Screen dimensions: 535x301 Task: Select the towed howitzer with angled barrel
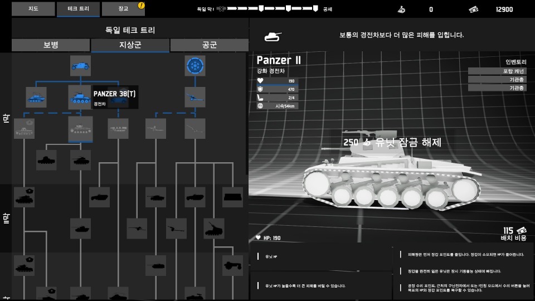pos(177,229)
